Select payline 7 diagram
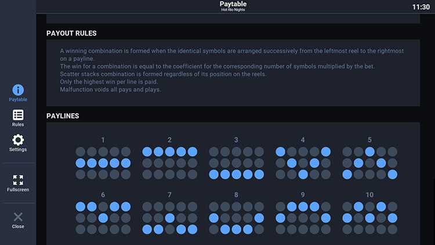The image size is (435, 245). (169, 218)
